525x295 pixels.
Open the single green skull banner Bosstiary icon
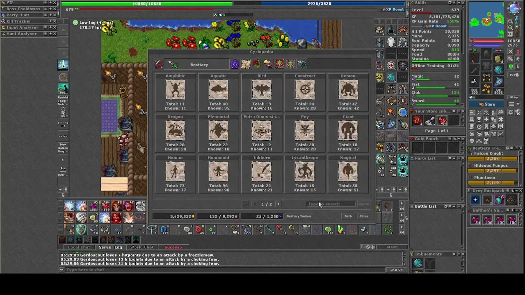click(x=279, y=64)
